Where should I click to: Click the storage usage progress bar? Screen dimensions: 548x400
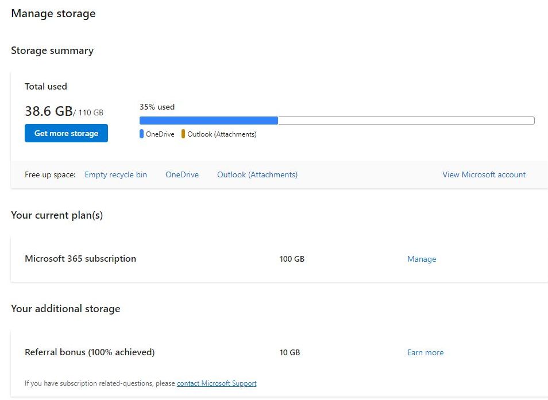337,121
